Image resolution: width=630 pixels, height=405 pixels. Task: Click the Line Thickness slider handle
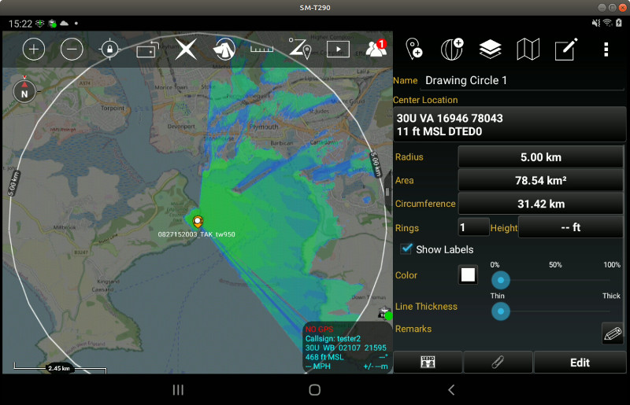click(500, 311)
